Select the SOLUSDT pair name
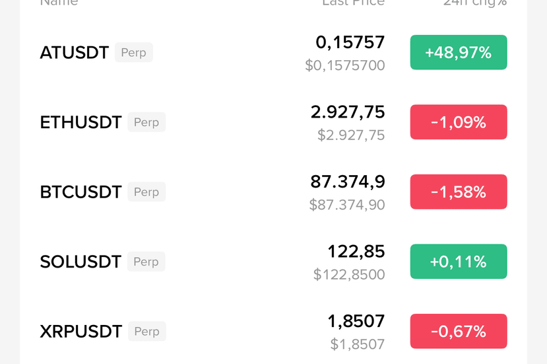Image resolution: width=547 pixels, height=364 pixels. [80, 262]
